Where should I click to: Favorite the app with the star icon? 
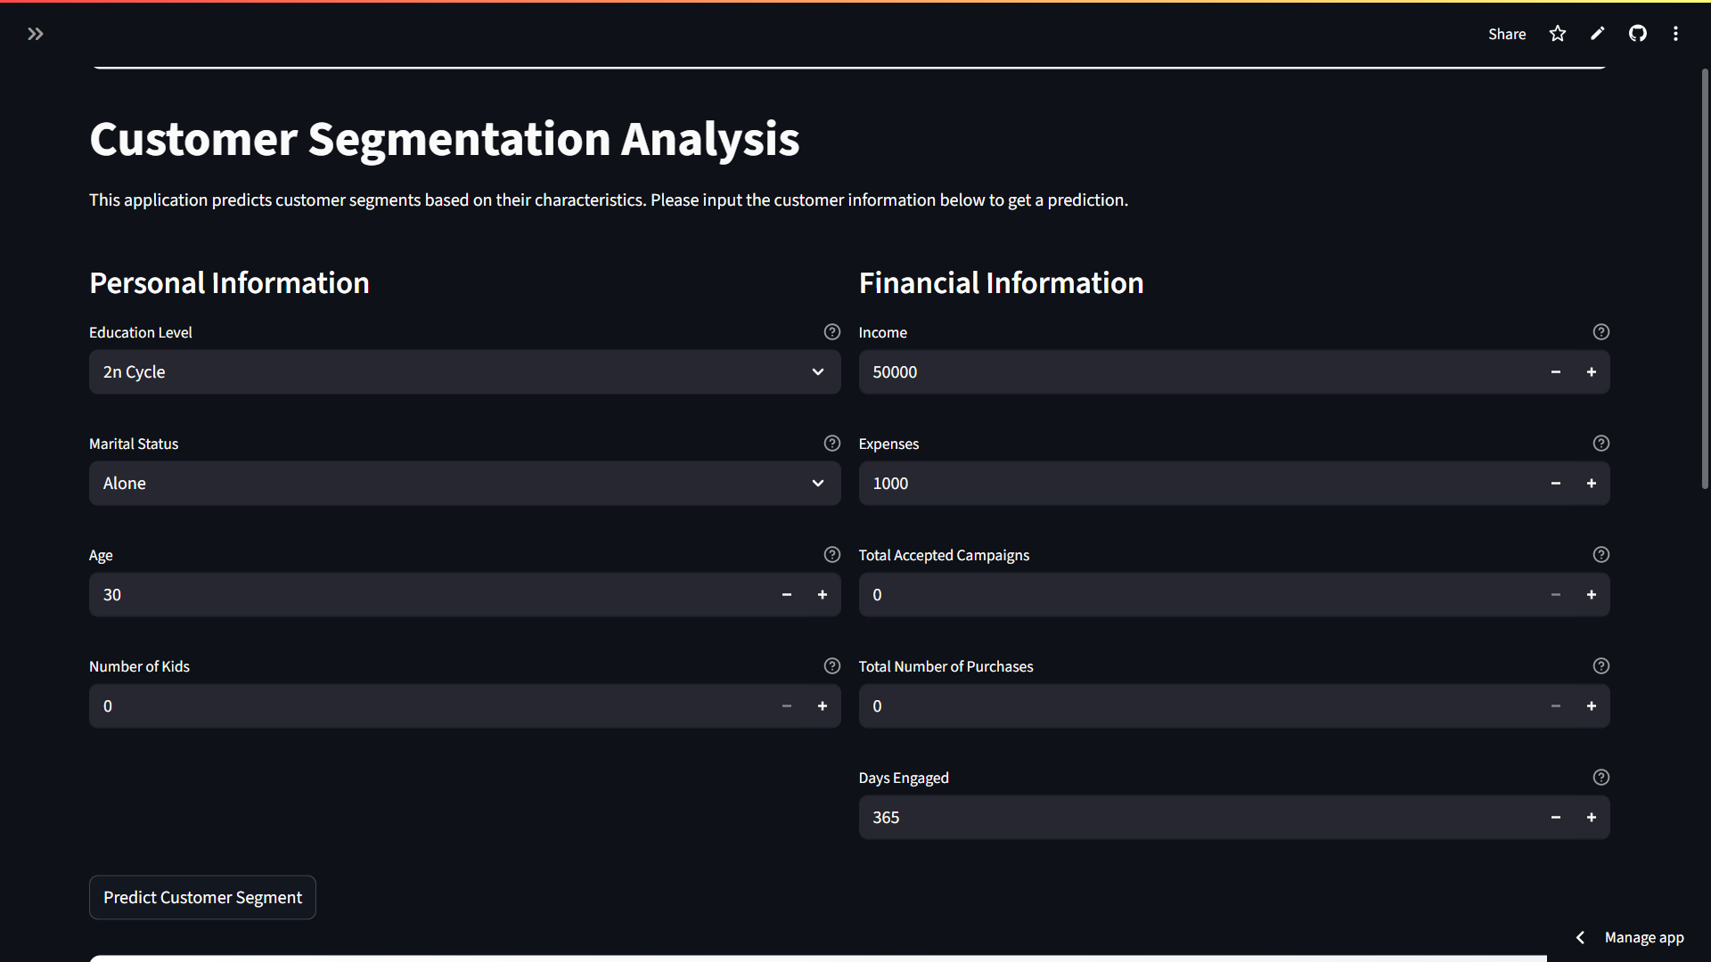point(1558,34)
